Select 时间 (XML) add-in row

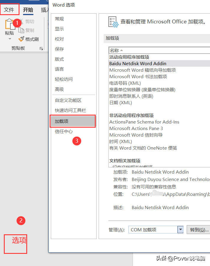pos(159,142)
